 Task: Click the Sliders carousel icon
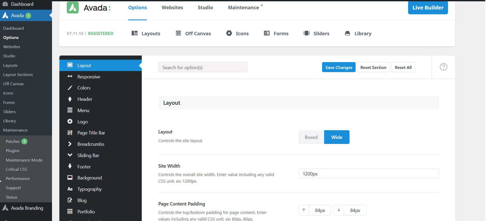[x=306, y=33]
